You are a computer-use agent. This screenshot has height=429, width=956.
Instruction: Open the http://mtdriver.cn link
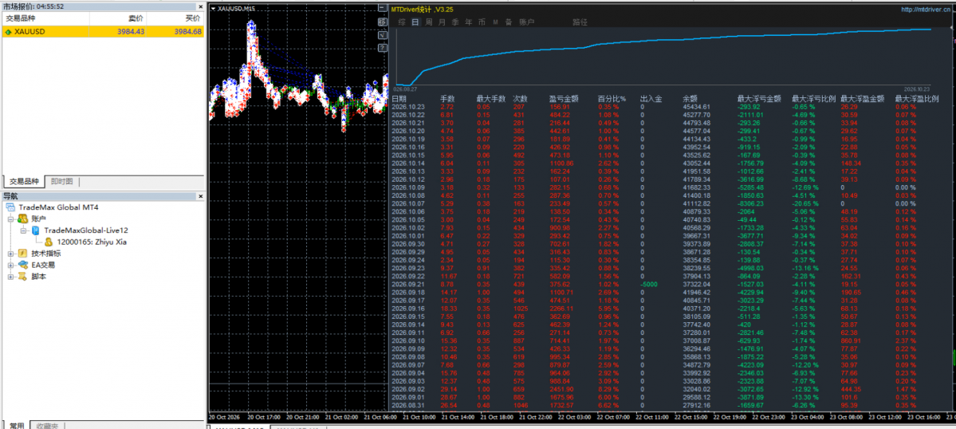coord(925,9)
